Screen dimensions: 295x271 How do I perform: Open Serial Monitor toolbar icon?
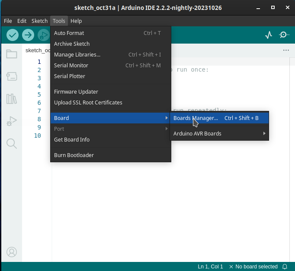[x=284, y=35]
